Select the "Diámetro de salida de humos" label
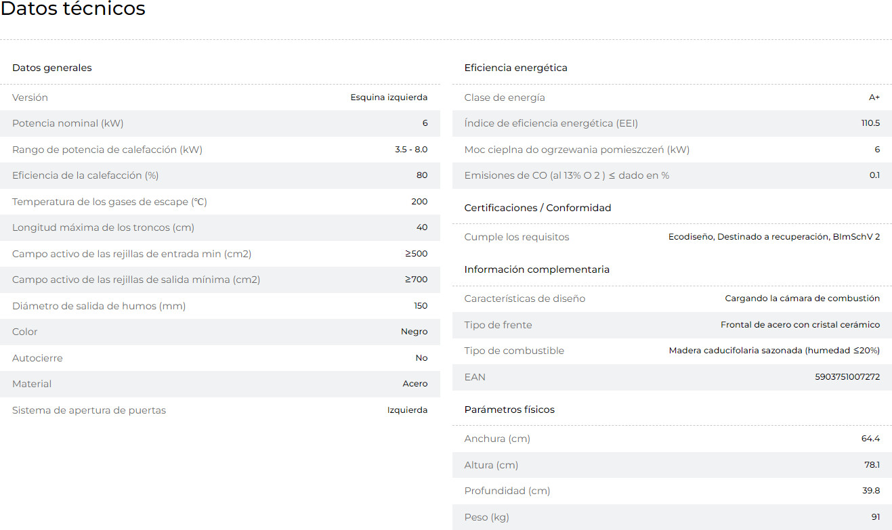 click(99, 306)
